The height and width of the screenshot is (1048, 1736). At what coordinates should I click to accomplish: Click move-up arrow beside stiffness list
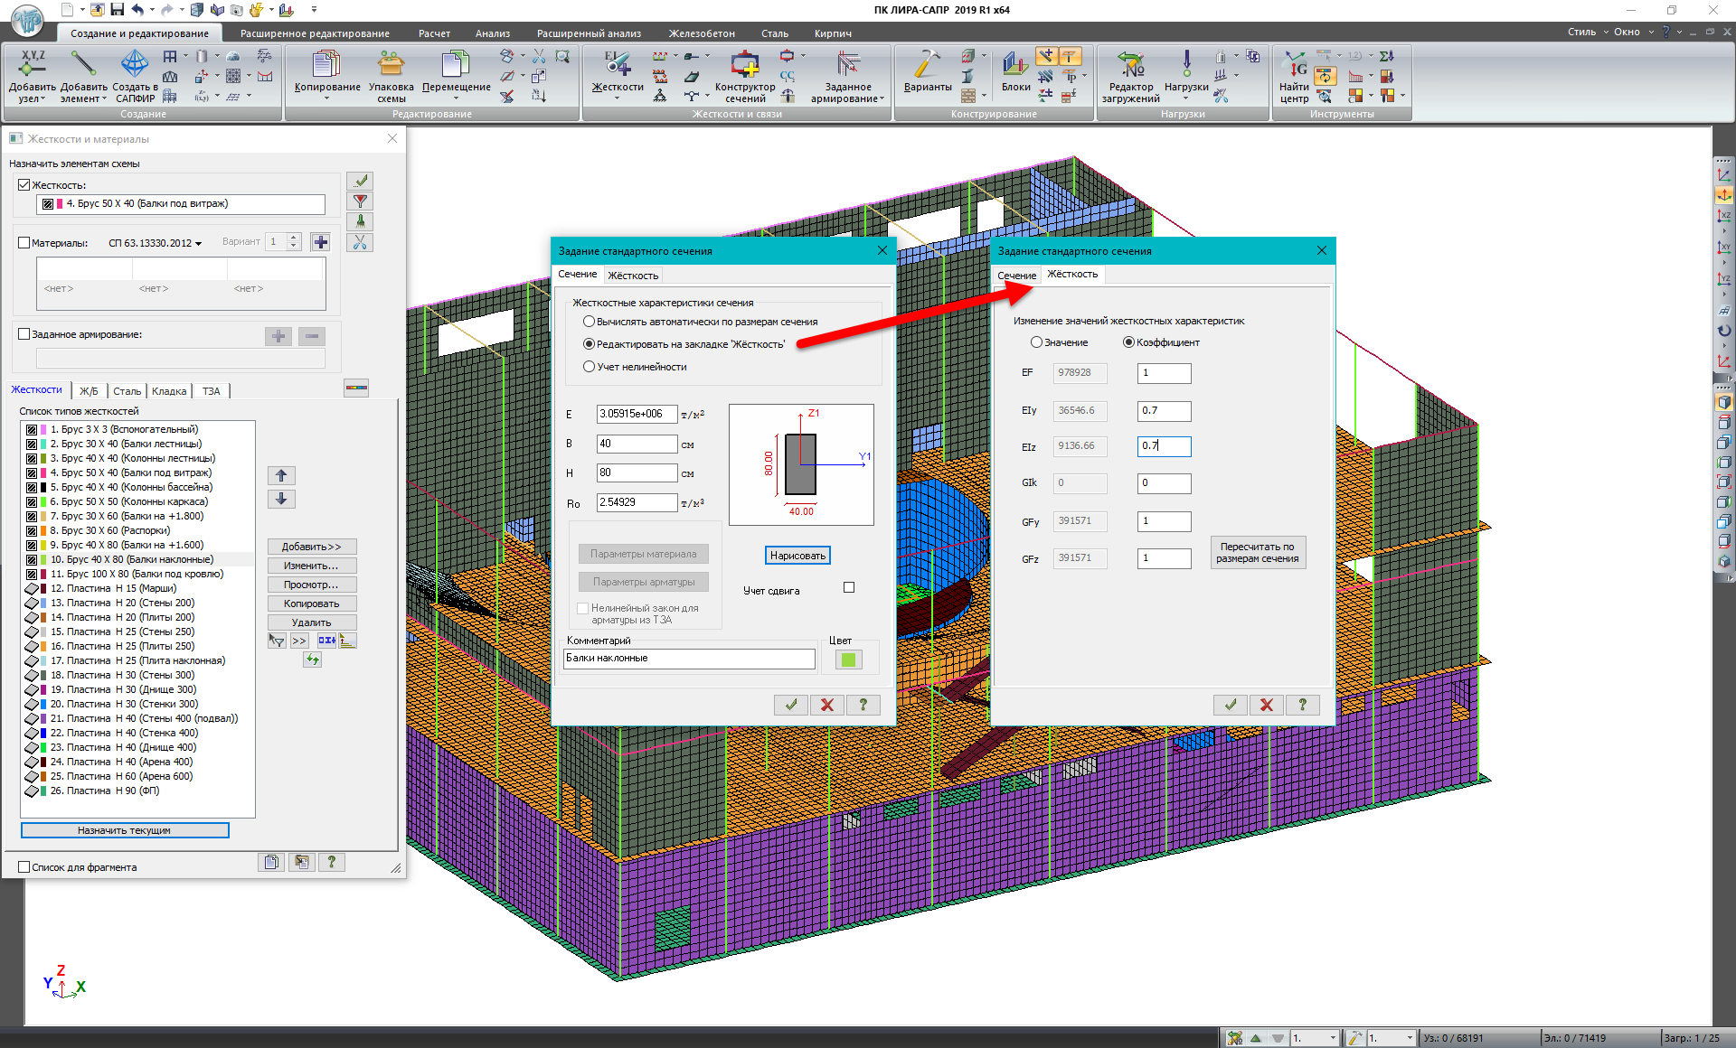pos(281,476)
